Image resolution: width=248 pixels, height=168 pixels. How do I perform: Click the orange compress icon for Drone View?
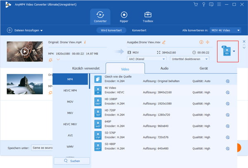tap(207, 42)
